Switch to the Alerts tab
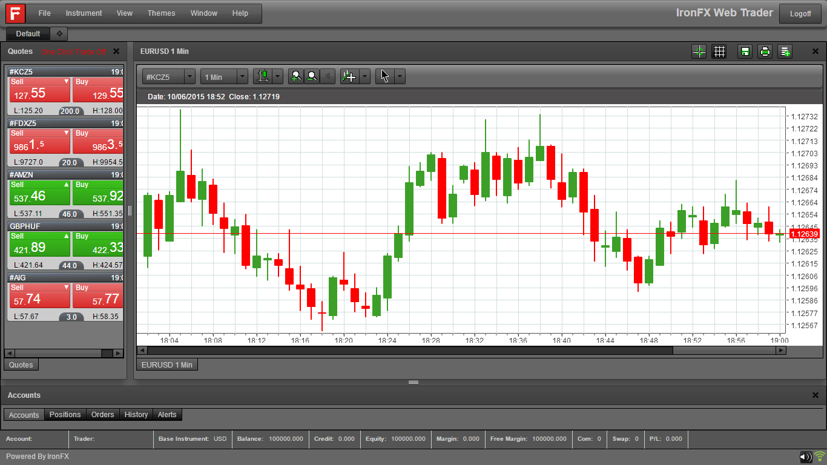This screenshot has height=465, width=827. [x=167, y=415]
